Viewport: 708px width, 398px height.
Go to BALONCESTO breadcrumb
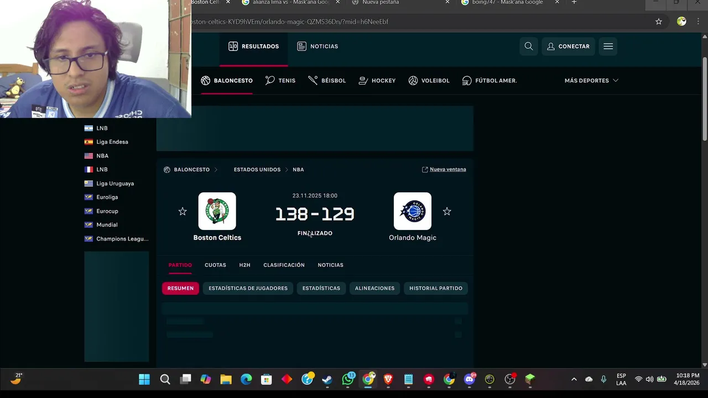pyautogui.click(x=191, y=170)
